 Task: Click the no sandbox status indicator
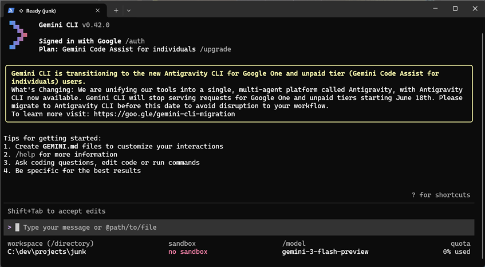(188, 252)
